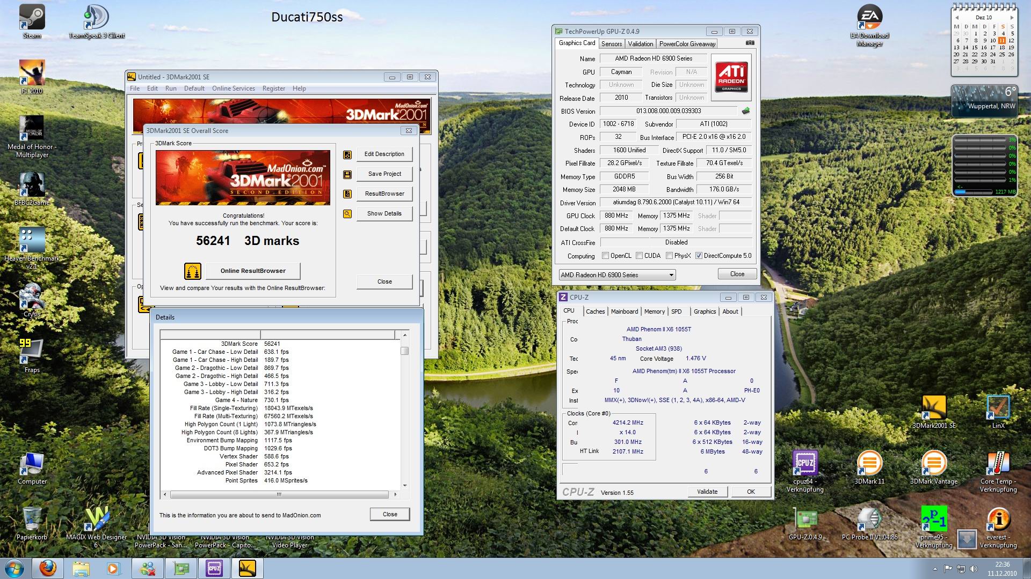Open the Mainboard tab in CPU-Z
Screen dimensions: 1031x579
(x=624, y=311)
